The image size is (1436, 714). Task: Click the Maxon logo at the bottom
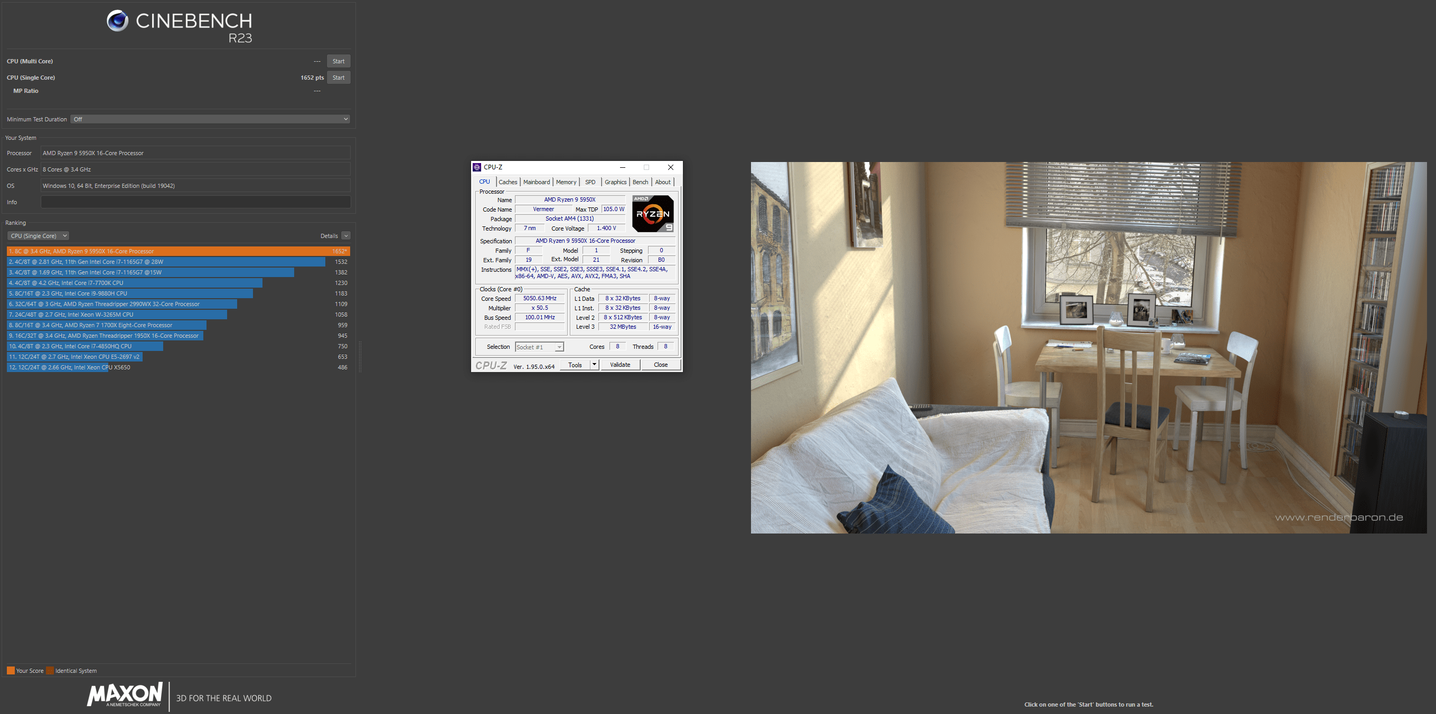(124, 694)
